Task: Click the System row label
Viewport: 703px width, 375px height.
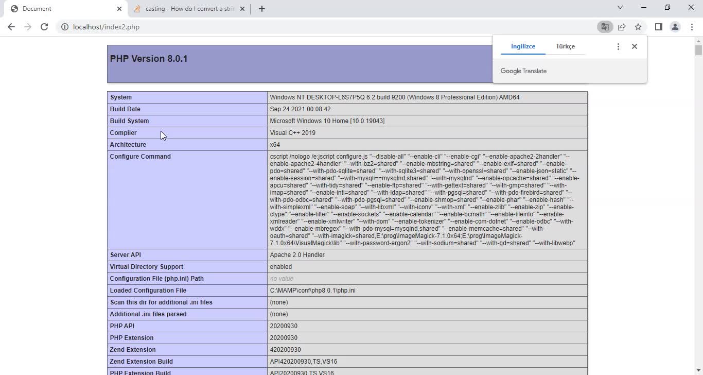Action: point(121,97)
